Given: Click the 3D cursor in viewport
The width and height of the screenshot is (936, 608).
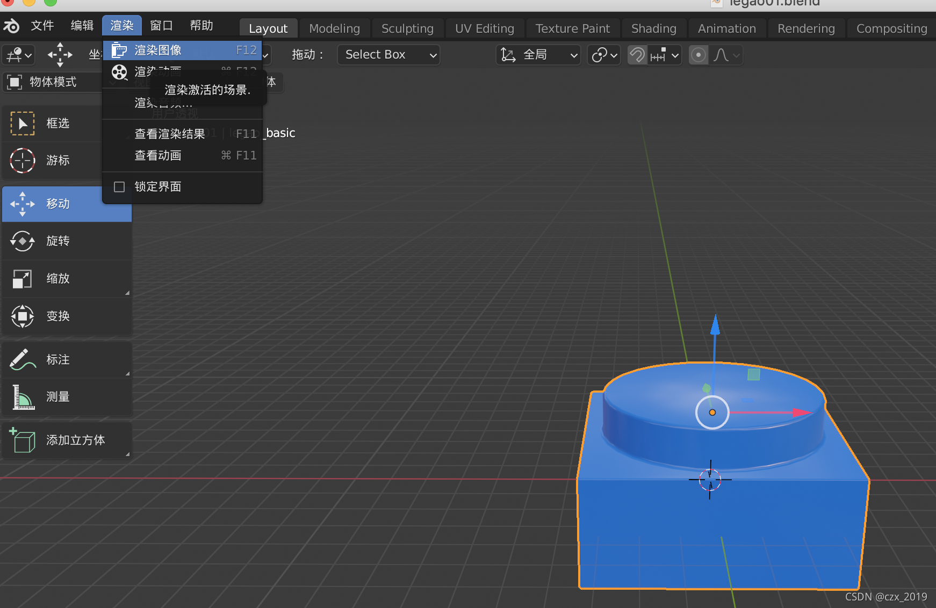Looking at the screenshot, I should [710, 480].
